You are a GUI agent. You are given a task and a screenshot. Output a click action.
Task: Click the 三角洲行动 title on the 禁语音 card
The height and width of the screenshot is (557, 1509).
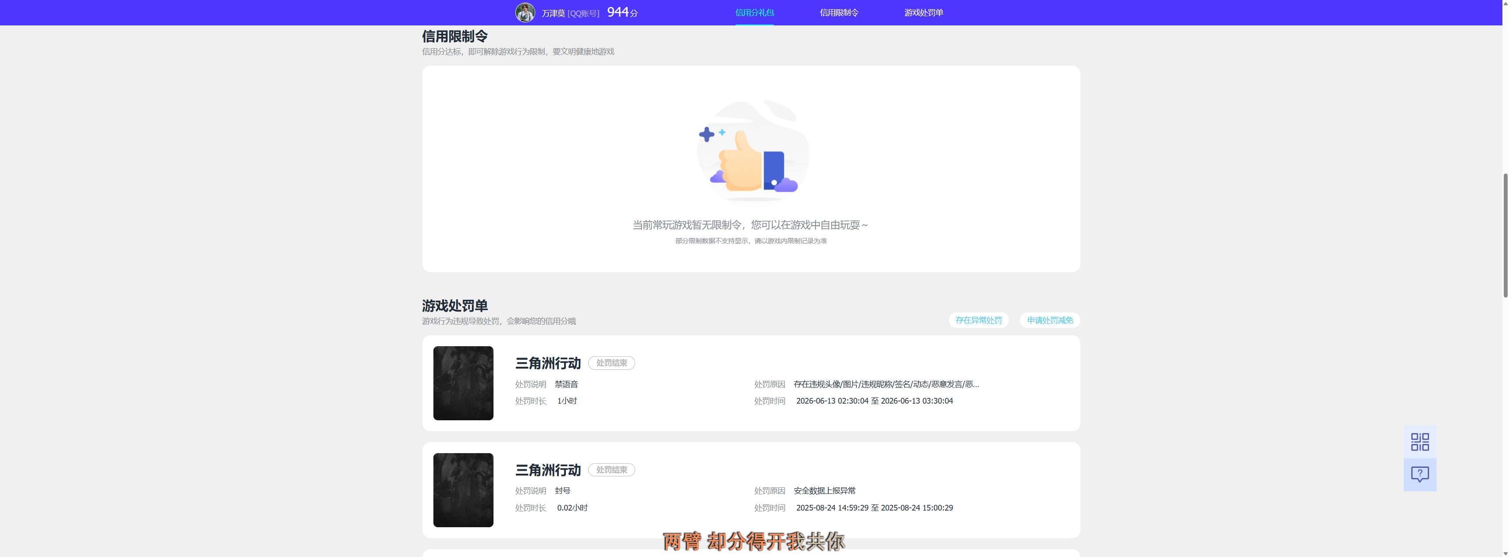548,363
